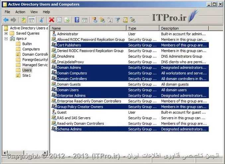Maximize the Active Directory window

[214, 4]
